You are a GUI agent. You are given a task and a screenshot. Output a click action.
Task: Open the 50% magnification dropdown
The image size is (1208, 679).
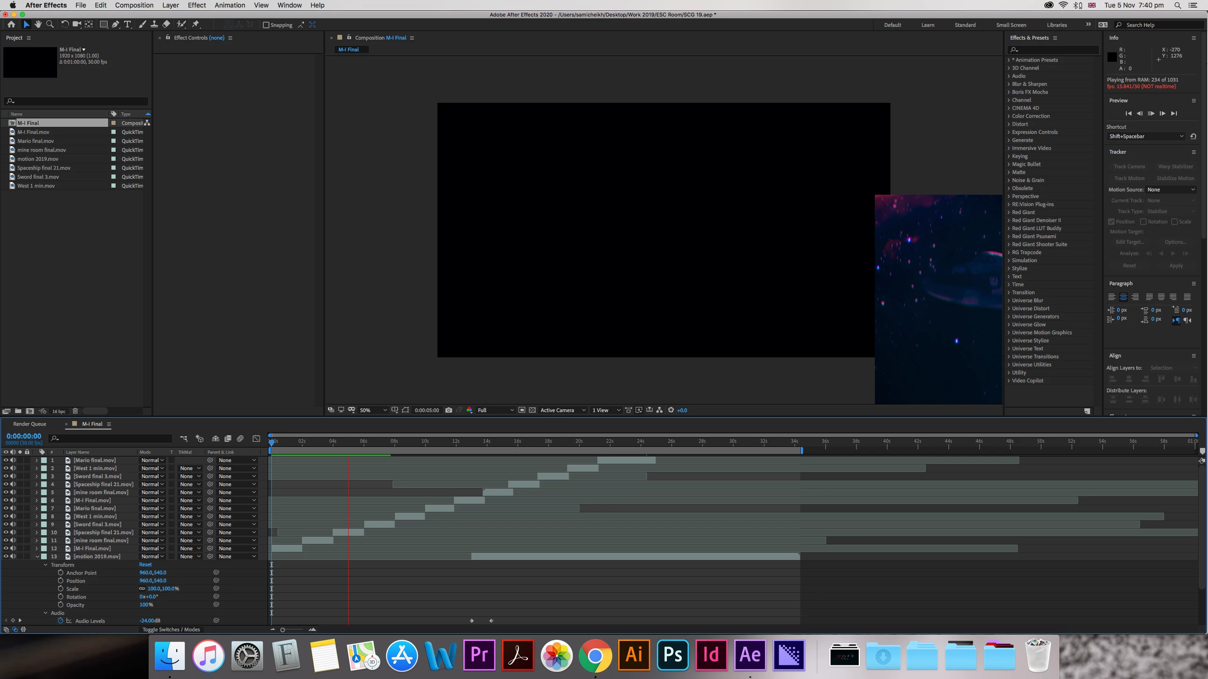[373, 410]
